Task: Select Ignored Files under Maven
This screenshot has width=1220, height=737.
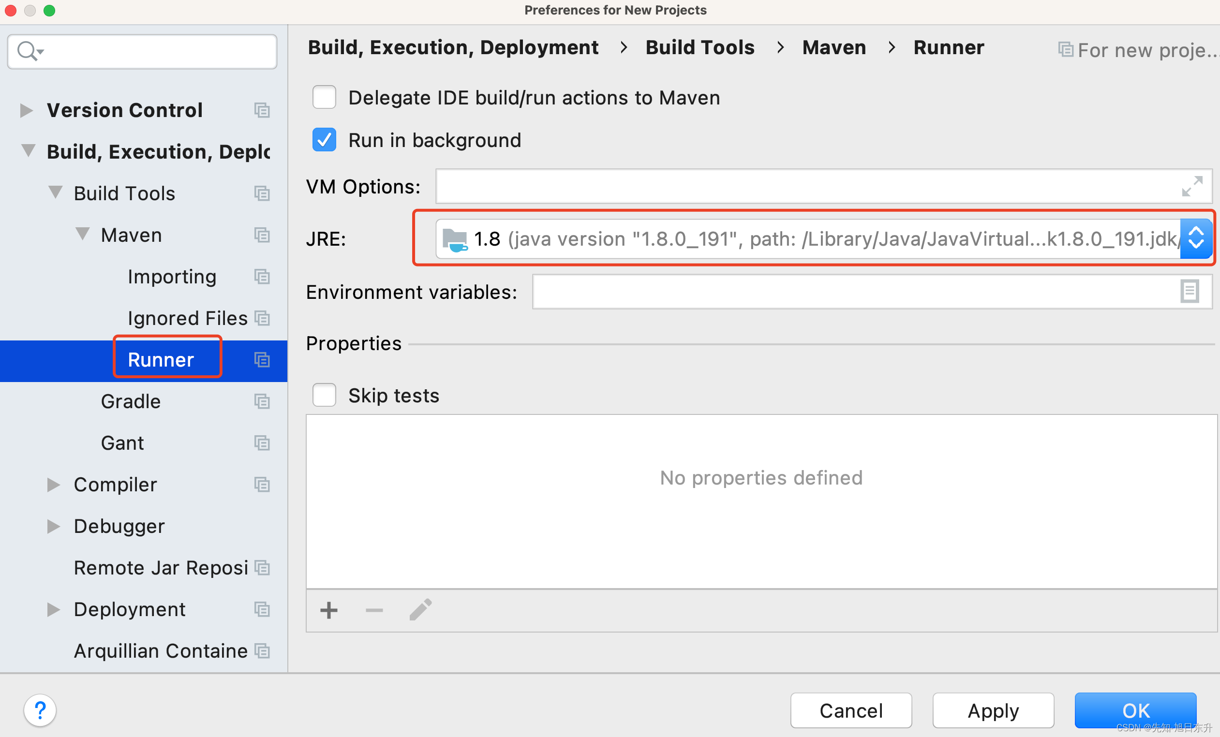Action: [187, 318]
